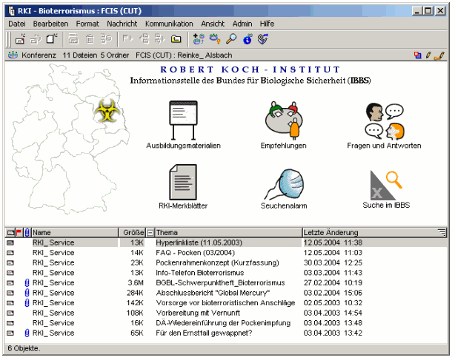Open the column options menu at header right
The width and height of the screenshot is (455, 360).
(x=442, y=232)
